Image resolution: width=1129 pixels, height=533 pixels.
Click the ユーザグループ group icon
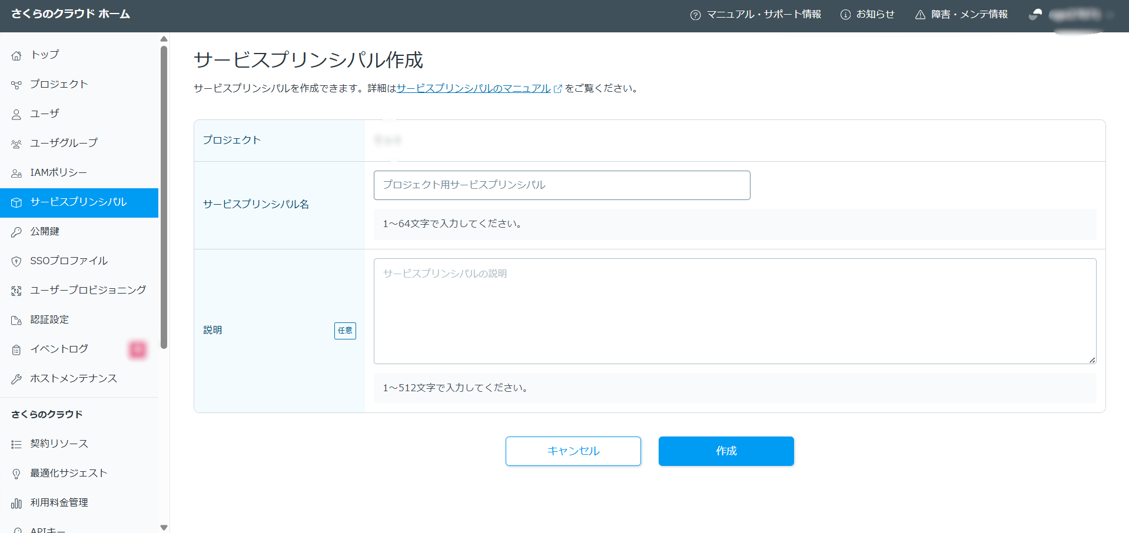point(16,144)
